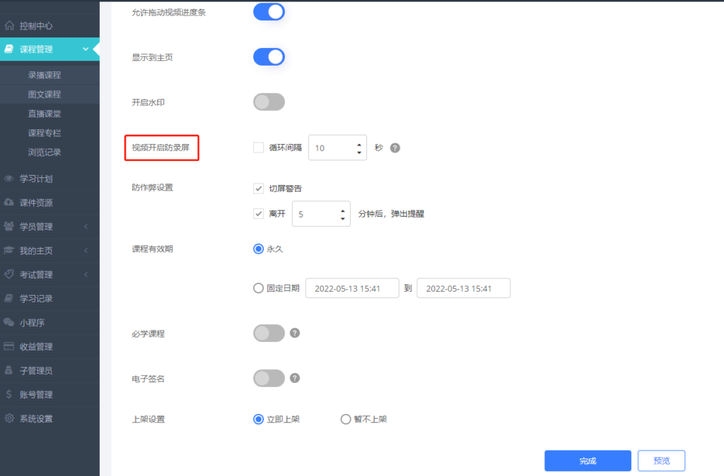Click the 课程有效期 label

point(153,249)
